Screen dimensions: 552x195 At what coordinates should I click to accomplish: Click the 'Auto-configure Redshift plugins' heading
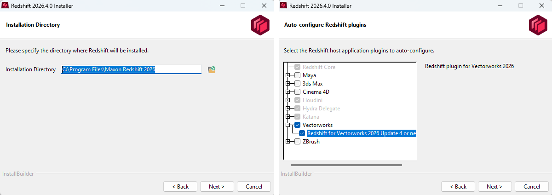point(325,25)
